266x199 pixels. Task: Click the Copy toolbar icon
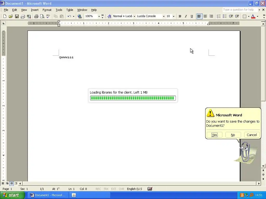pos(56,16)
